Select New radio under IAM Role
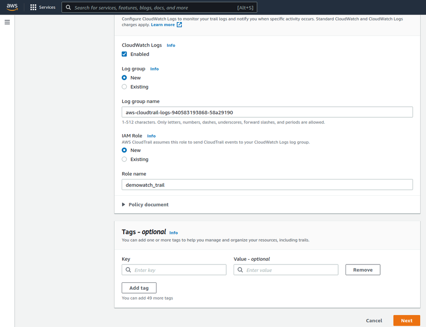The image size is (426, 327). click(x=124, y=150)
